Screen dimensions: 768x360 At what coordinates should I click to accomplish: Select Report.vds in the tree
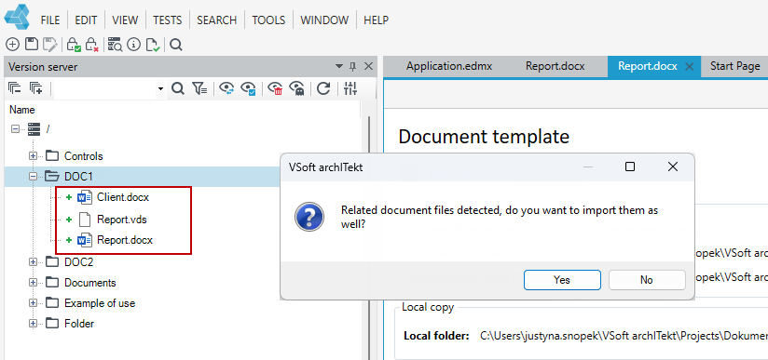point(122,220)
